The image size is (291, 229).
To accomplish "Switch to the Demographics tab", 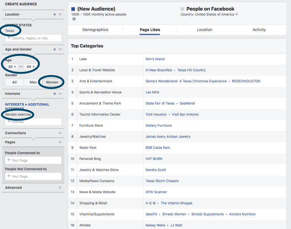I will tap(95, 30).
